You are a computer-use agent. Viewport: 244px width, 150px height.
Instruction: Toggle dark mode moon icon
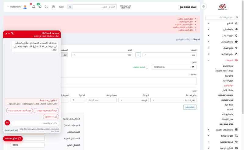46,7
